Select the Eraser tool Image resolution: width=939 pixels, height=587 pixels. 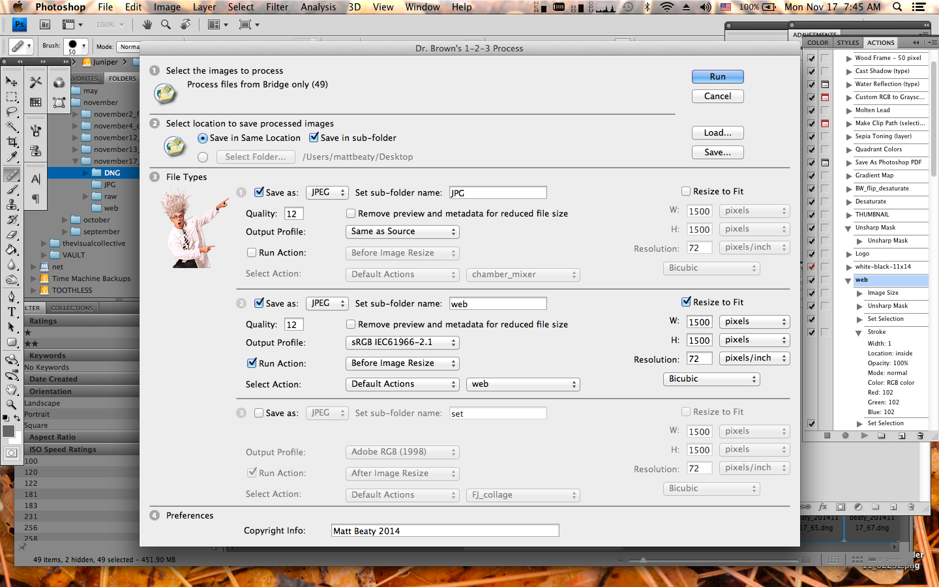[x=12, y=234]
